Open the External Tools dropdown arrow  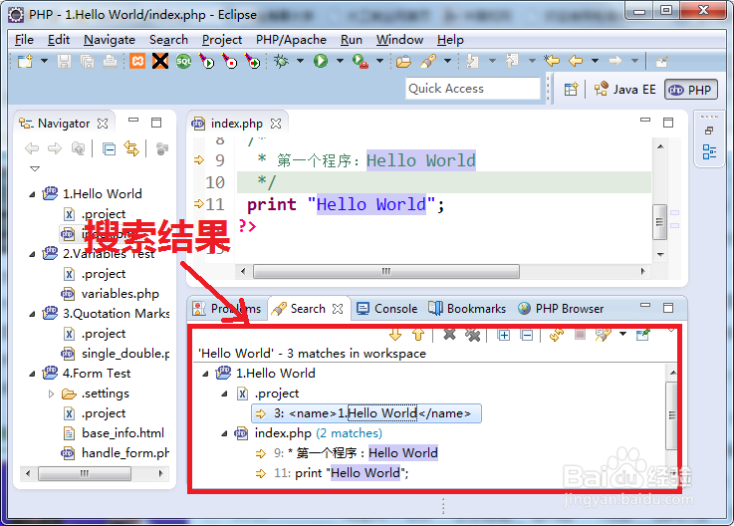379,61
